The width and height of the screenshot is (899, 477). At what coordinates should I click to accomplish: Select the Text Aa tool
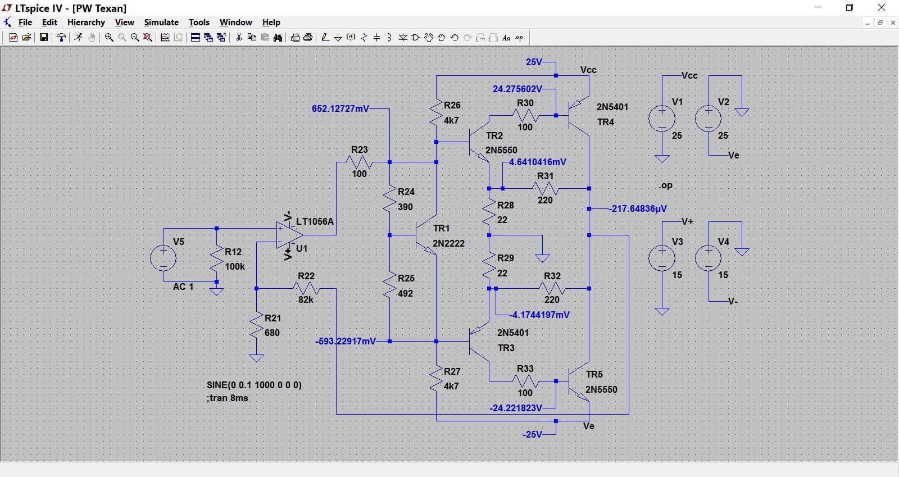506,38
